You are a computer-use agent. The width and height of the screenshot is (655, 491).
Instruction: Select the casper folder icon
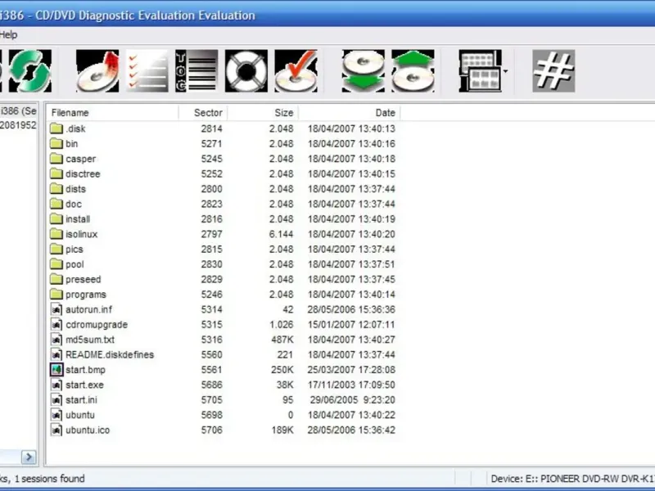tap(56, 158)
